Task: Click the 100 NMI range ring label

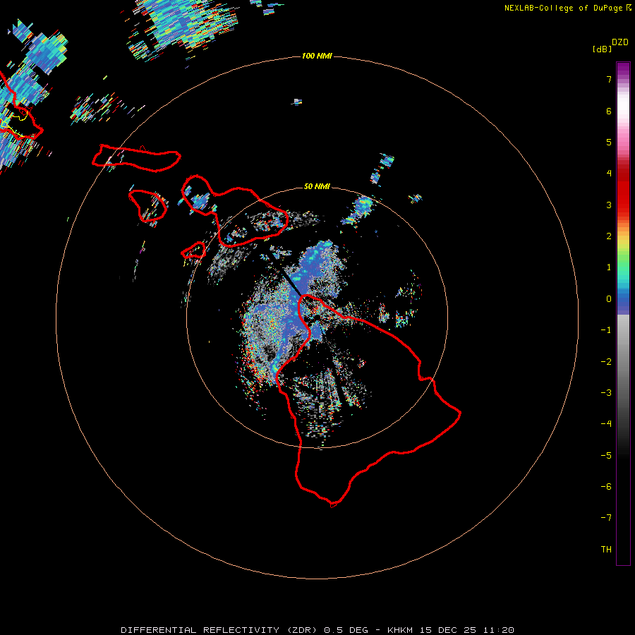Action: (317, 56)
